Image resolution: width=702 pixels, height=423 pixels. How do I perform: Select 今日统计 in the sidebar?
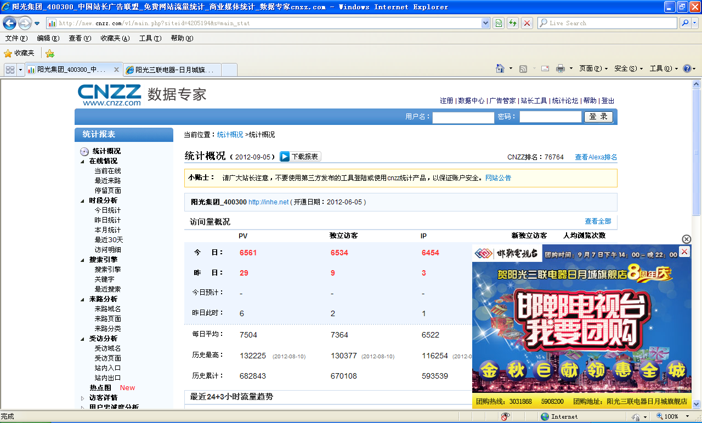107,210
